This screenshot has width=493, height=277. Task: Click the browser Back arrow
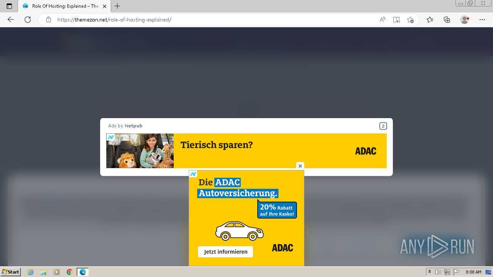11,20
